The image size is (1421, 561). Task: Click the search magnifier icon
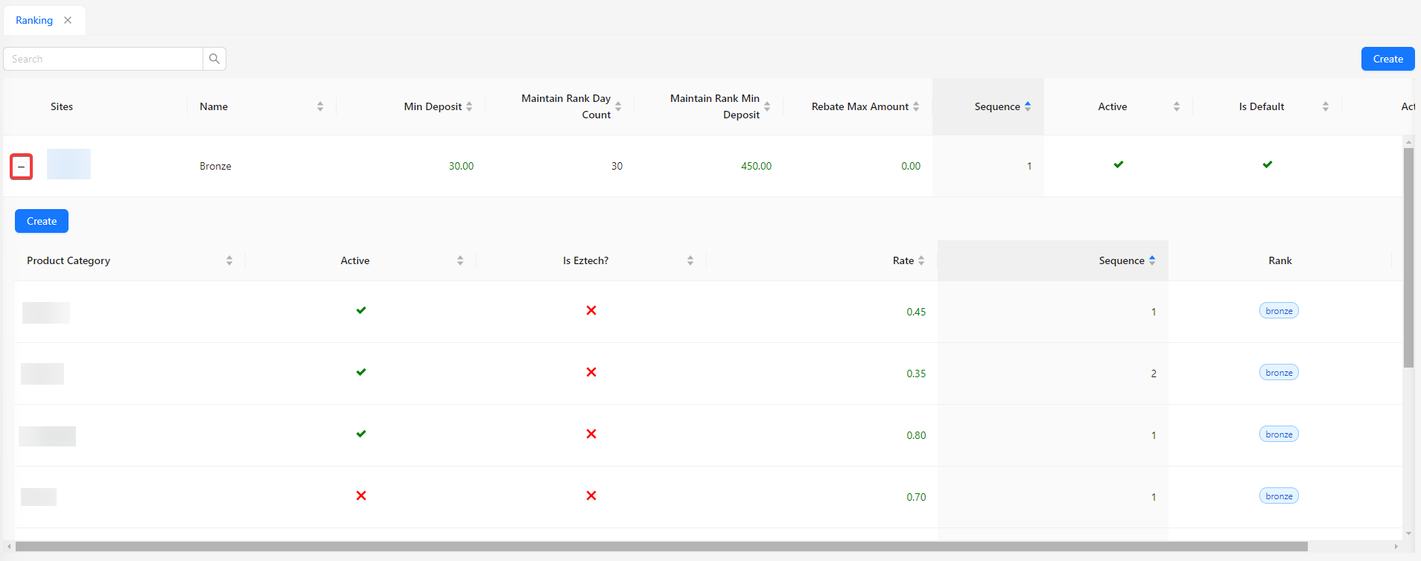coord(214,59)
